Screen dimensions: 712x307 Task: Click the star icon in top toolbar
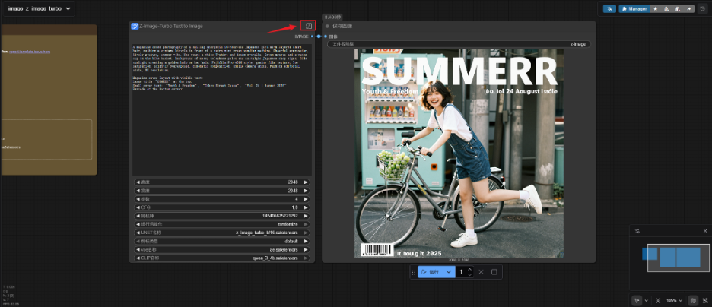656,9
